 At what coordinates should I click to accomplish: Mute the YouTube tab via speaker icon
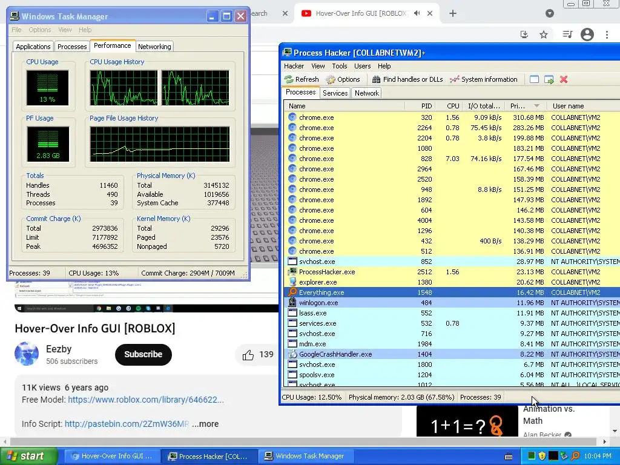(x=417, y=13)
